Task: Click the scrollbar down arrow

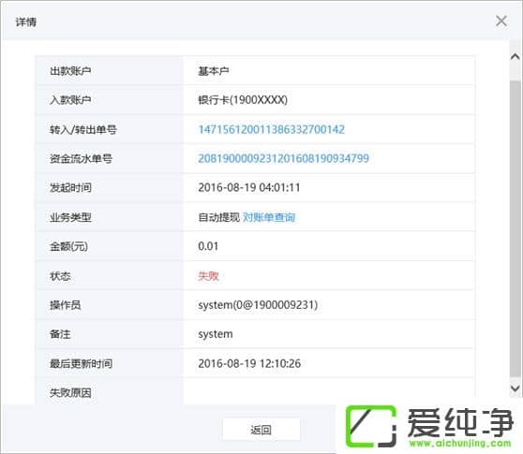Action: tap(516, 388)
